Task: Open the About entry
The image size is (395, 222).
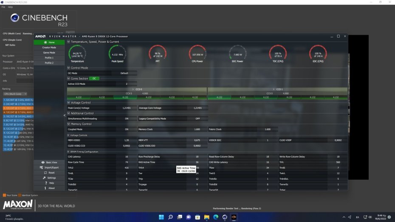Action: 49,188
